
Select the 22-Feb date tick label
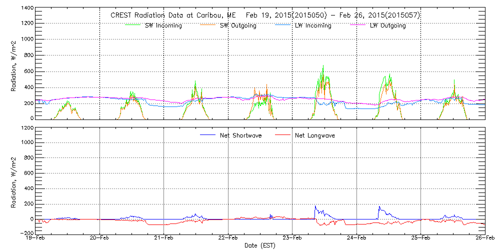(228, 238)
